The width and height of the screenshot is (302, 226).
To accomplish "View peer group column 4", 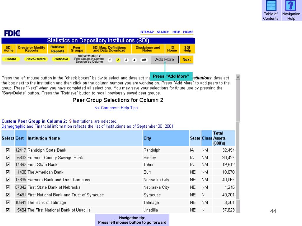I will [134, 60].
